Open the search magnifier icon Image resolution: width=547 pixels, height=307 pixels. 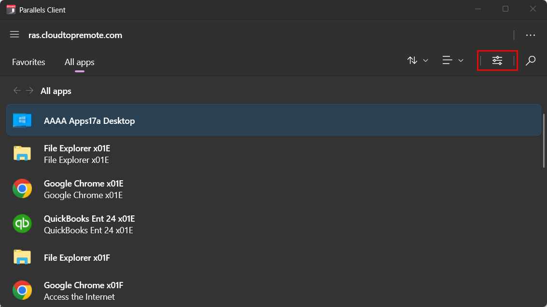pos(531,61)
